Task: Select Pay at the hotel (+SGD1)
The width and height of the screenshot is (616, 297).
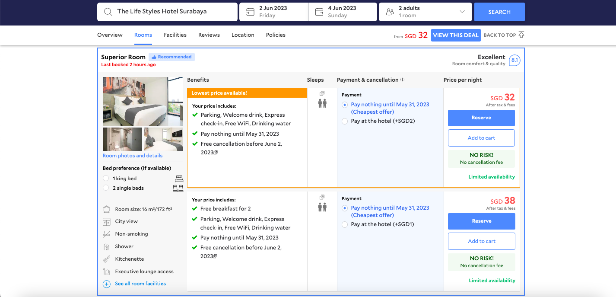Action: [345, 225]
